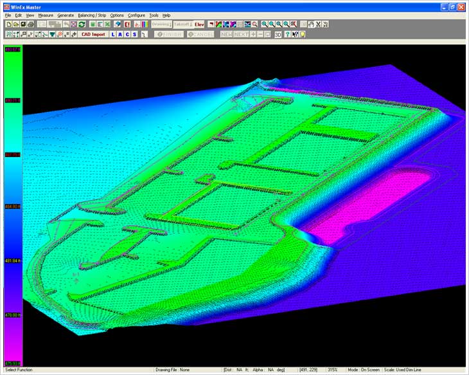Click 'Drawing File : None' in status bar
The image size is (469, 375).
click(173, 370)
